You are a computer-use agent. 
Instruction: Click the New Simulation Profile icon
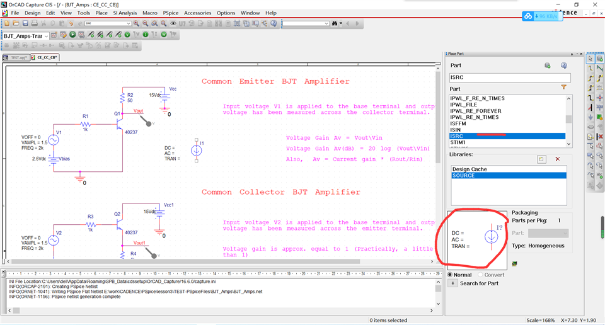54,35
